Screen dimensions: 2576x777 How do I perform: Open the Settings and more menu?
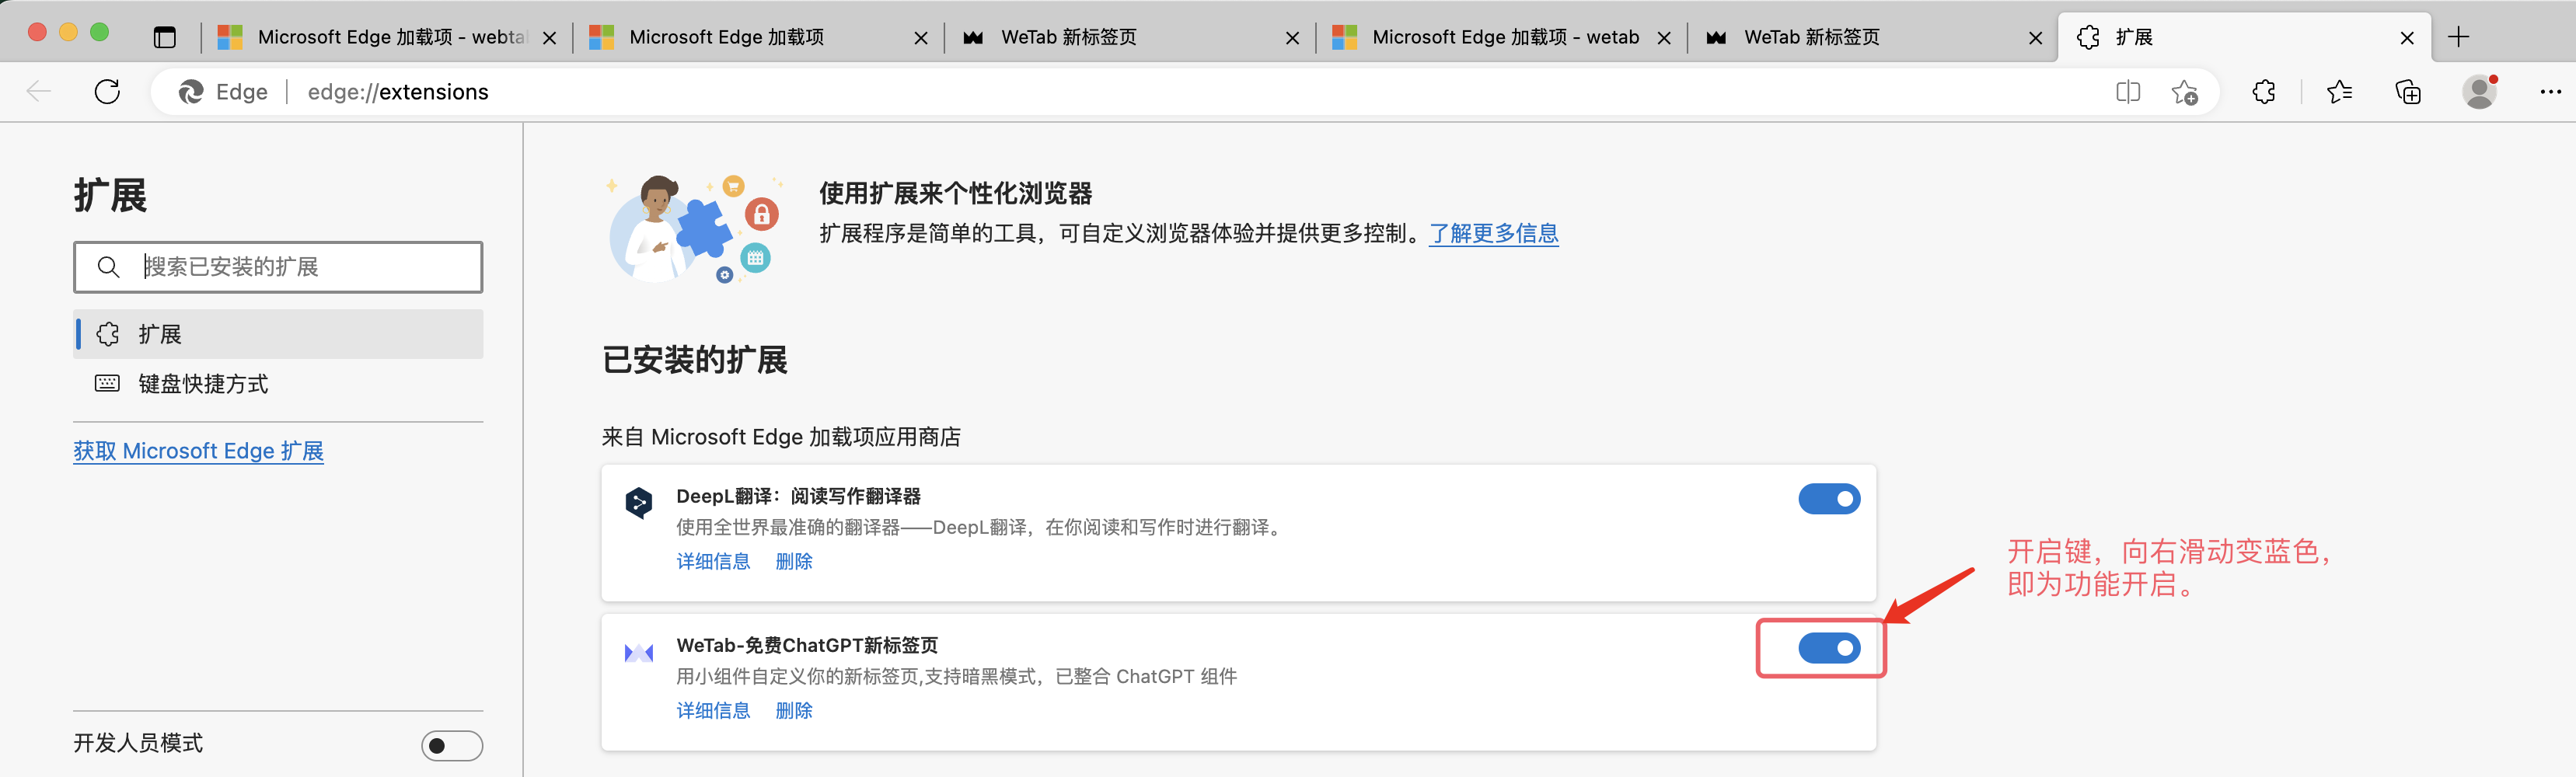2550,92
